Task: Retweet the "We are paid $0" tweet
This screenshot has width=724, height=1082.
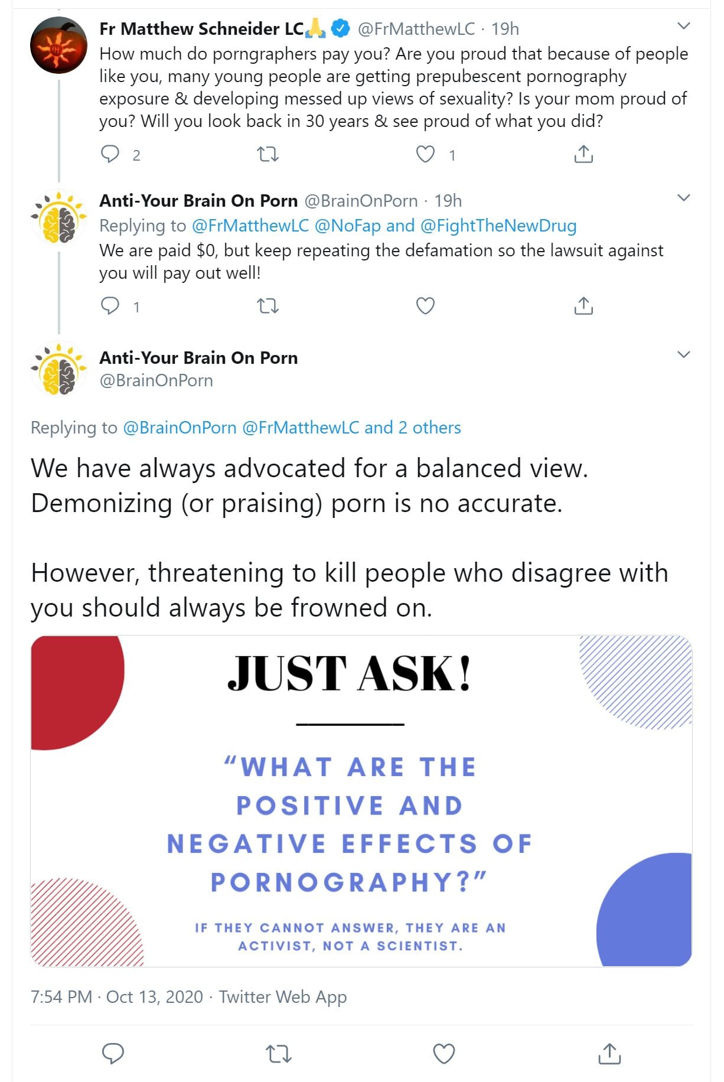Action: (268, 306)
